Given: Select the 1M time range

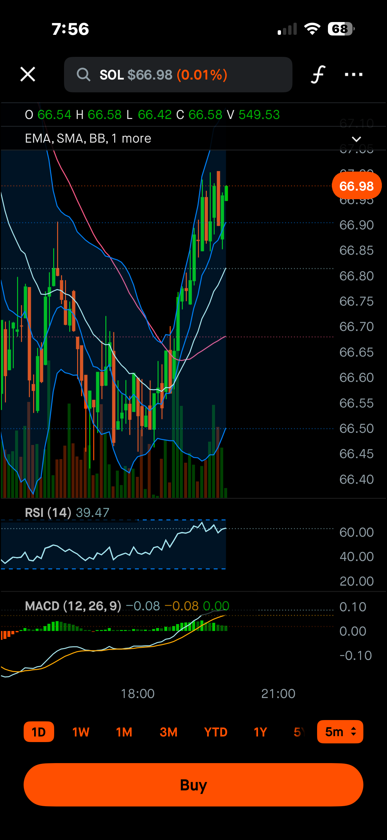Looking at the screenshot, I should [x=124, y=732].
